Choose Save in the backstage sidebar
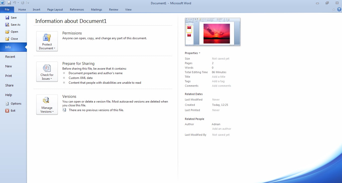342x183 pixels. (13, 18)
